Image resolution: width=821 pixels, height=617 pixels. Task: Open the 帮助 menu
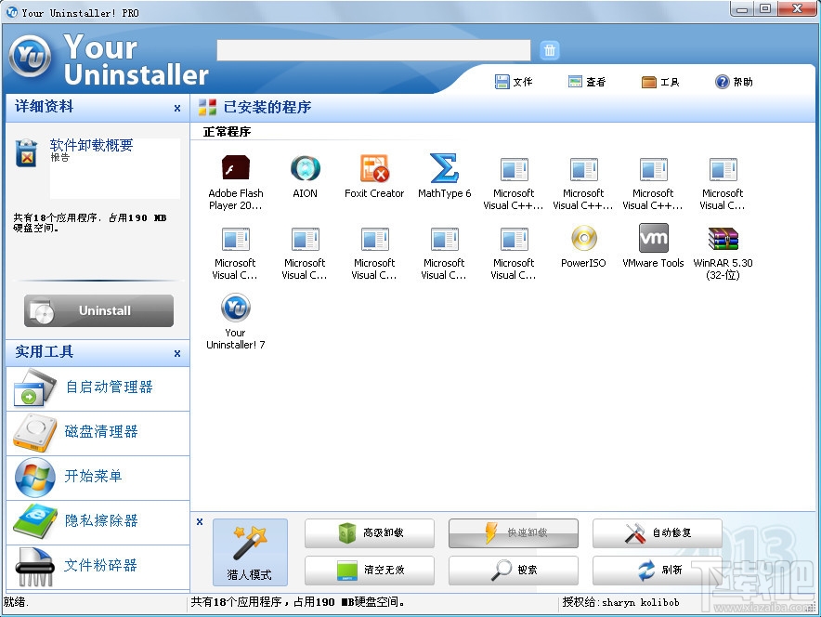734,82
